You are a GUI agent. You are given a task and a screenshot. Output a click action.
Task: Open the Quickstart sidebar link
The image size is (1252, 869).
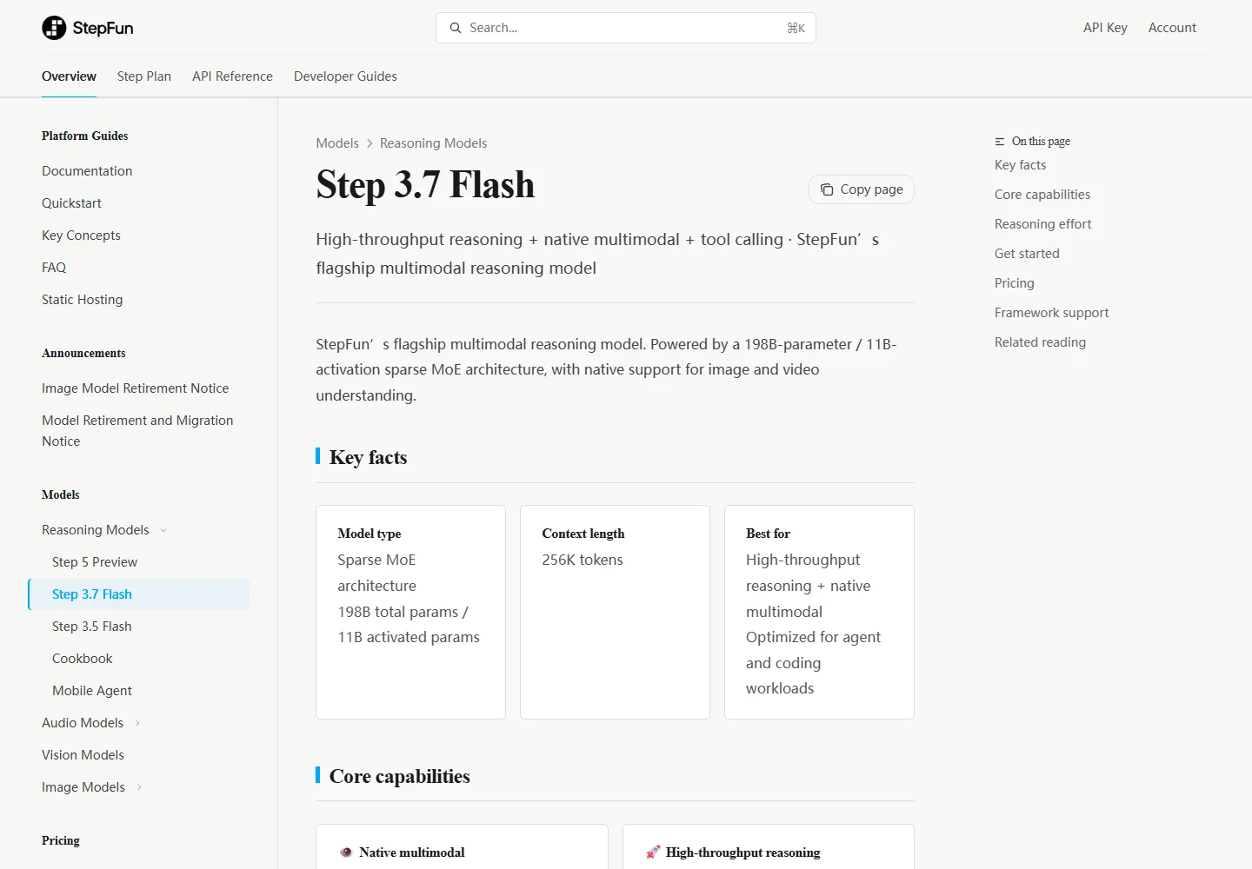(x=71, y=203)
